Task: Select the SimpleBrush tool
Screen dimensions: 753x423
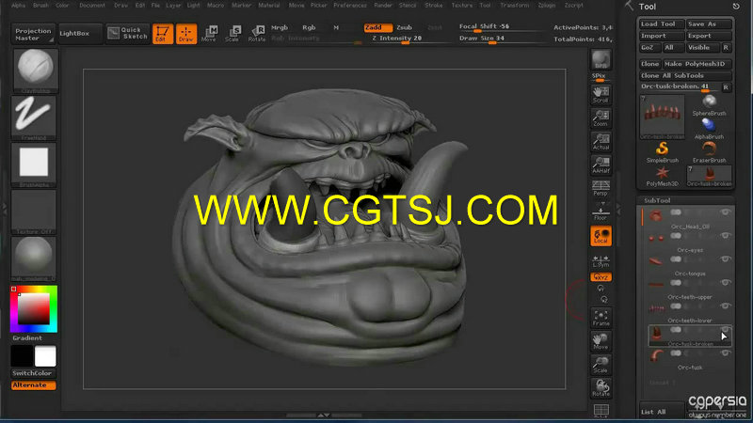Action: (x=663, y=152)
